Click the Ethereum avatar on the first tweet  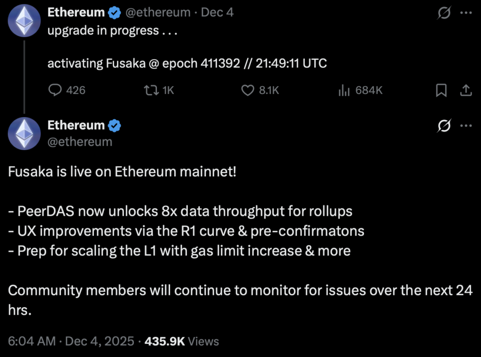[x=24, y=21]
